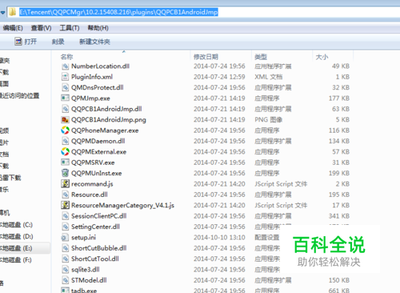Click the highlighted path in the address bar
Viewport: 400px width, 293px height.
tap(118, 12)
